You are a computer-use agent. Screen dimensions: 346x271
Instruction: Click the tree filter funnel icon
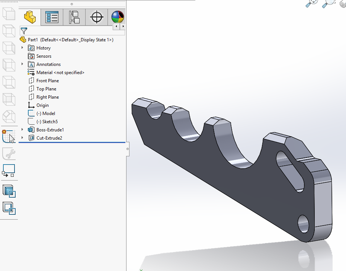24,31
